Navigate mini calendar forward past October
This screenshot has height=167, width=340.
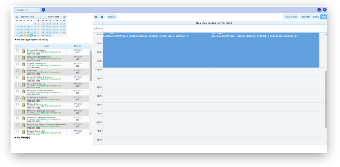[64, 17]
